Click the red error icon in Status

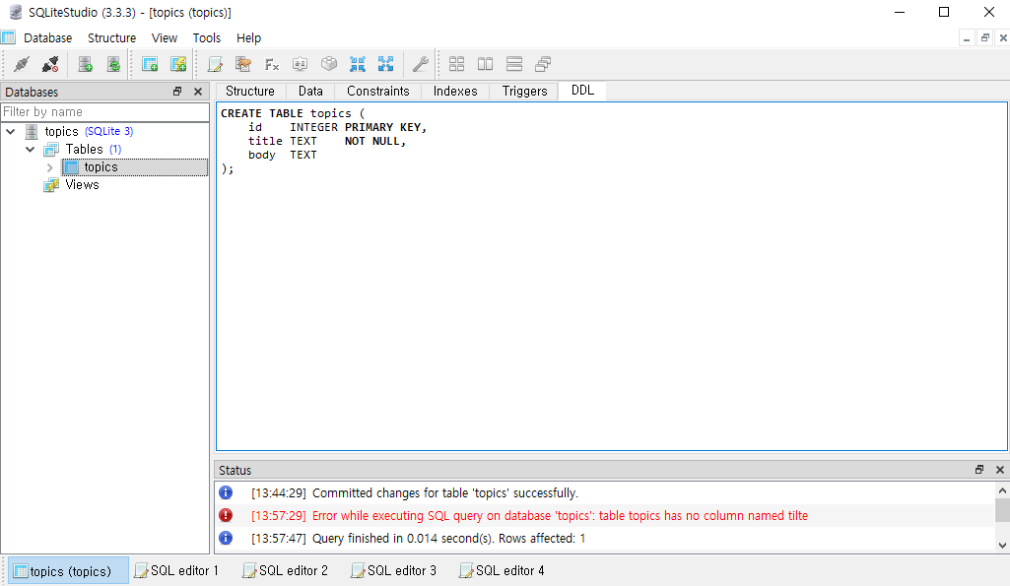(x=226, y=515)
